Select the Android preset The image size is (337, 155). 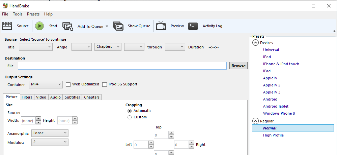point(270,99)
